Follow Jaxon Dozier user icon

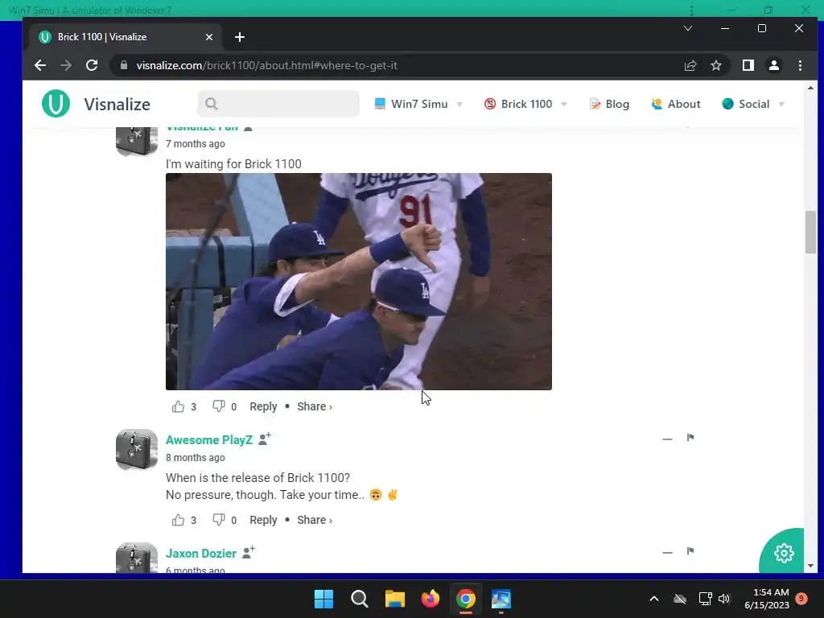(248, 552)
